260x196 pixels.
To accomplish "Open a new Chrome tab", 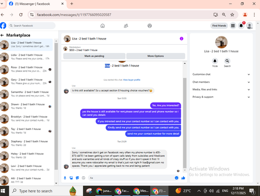I will point(72,4).
